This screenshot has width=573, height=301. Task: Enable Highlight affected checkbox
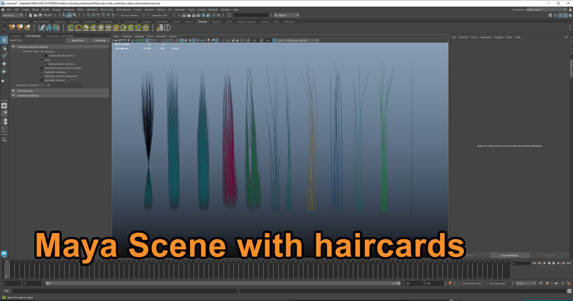[x=42, y=80]
